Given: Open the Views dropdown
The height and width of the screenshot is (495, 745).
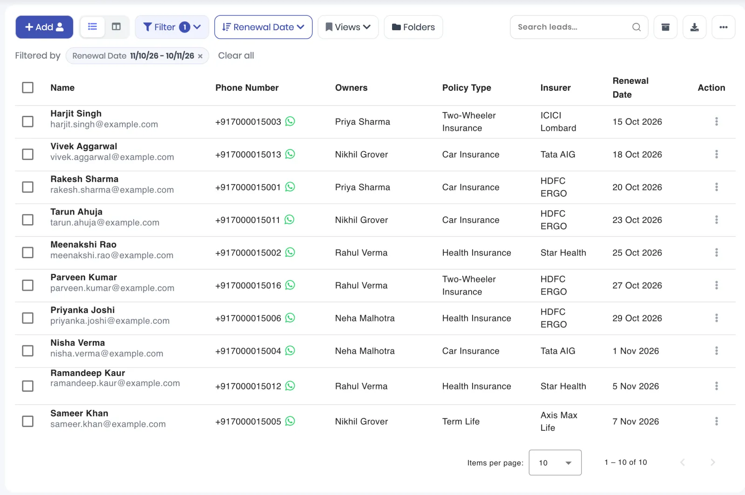Looking at the screenshot, I should [348, 27].
